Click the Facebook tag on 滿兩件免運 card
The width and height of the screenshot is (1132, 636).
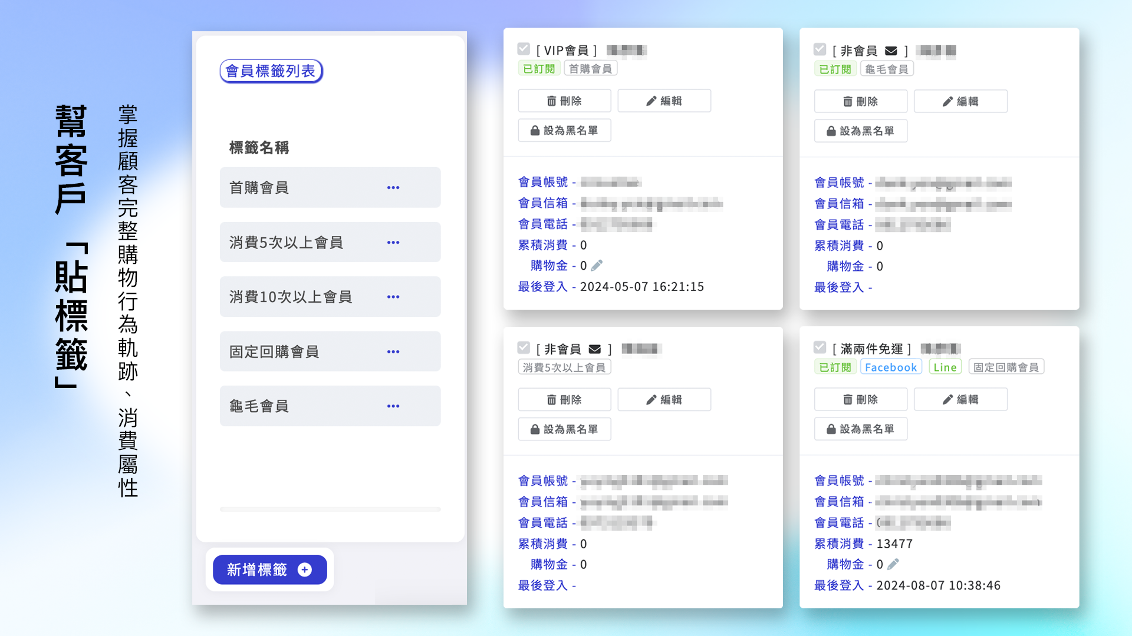click(x=891, y=367)
